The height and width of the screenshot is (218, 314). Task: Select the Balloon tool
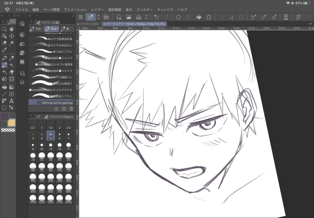(4, 108)
